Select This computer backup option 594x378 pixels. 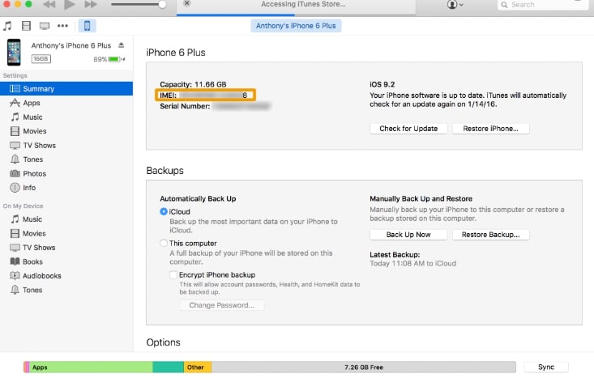[165, 243]
